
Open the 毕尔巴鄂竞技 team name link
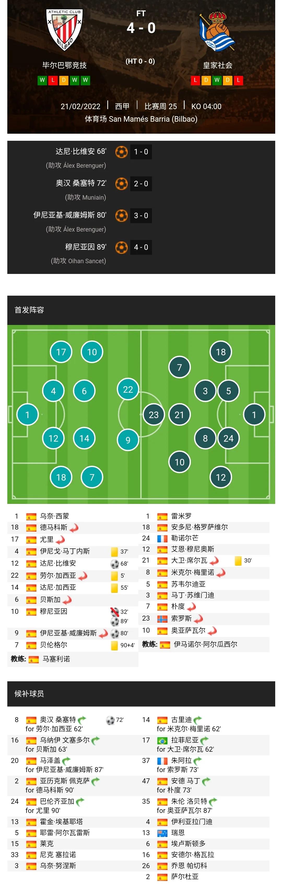pyautogui.click(x=64, y=65)
